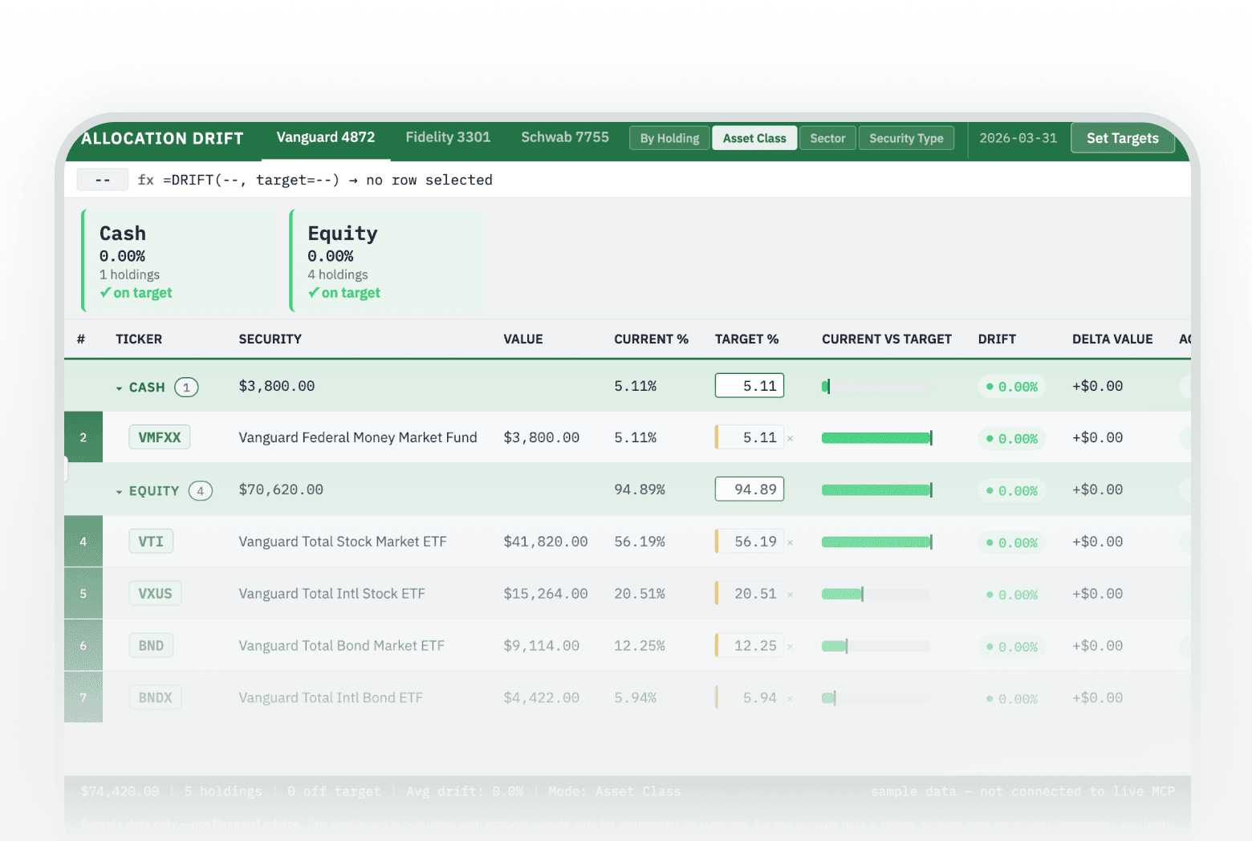Screen dimensions: 1252x841
Task: Edit BND target percent 12.25
Action: point(749,645)
